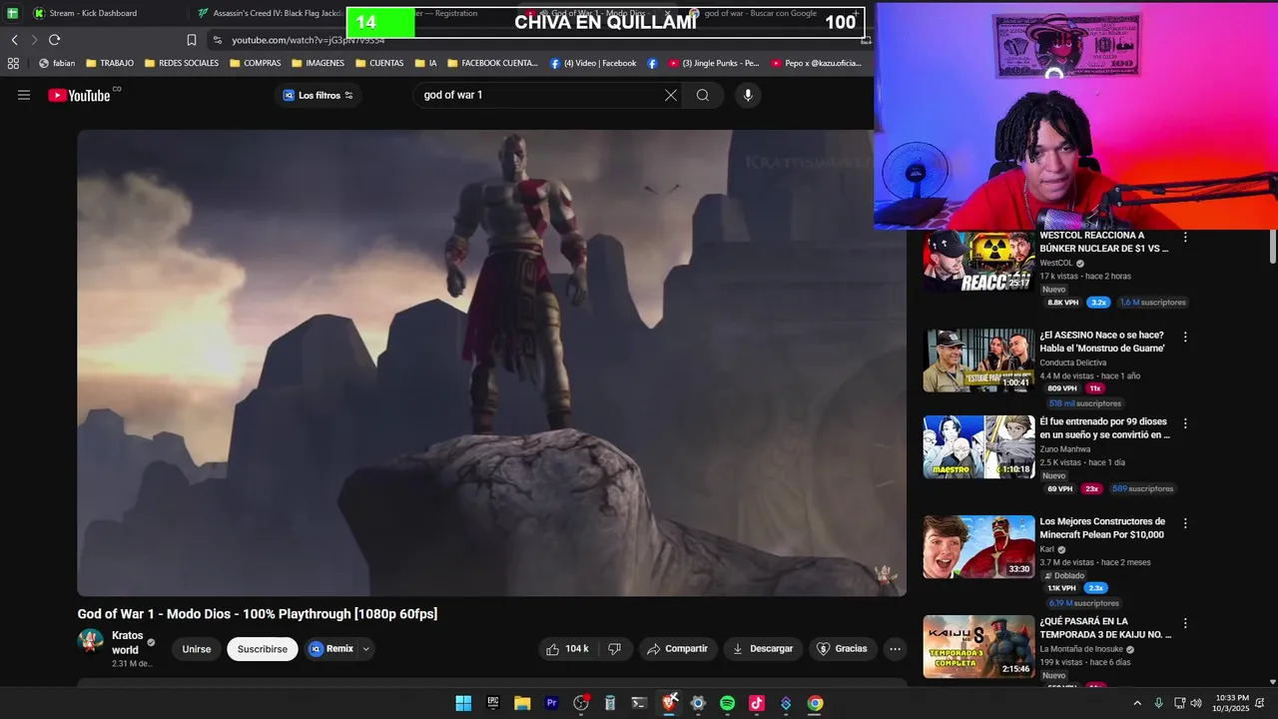The width and height of the screenshot is (1278, 719).
Task: Dislike the video with thumbs-down
Action: pos(615,649)
